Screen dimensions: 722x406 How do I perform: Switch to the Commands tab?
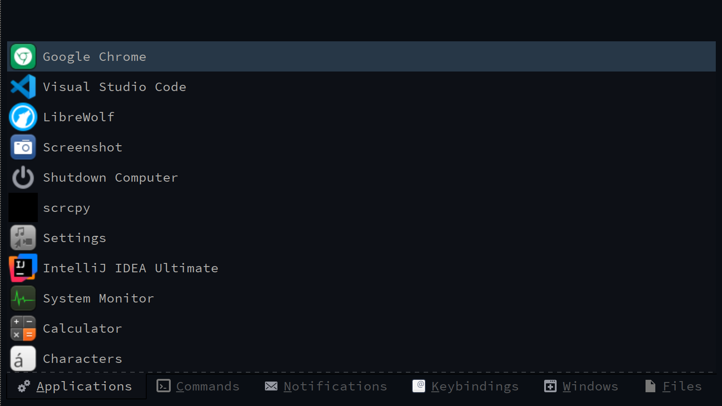pyautogui.click(x=198, y=386)
